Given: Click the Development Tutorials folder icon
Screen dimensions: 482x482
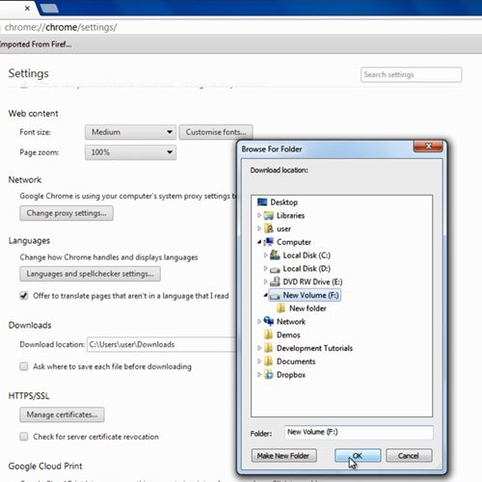Looking at the screenshot, I should (x=269, y=348).
